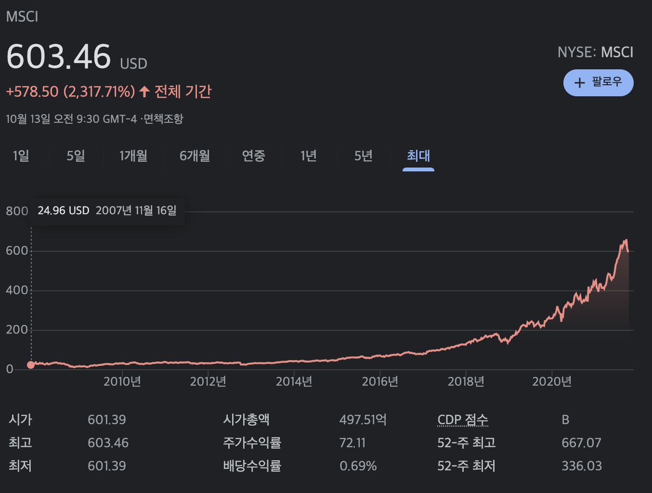Image resolution: width=652 pixels, height=493 pixels.
Task: Click the 배당수익률 value 0.69%
Action: coord(358,466)
